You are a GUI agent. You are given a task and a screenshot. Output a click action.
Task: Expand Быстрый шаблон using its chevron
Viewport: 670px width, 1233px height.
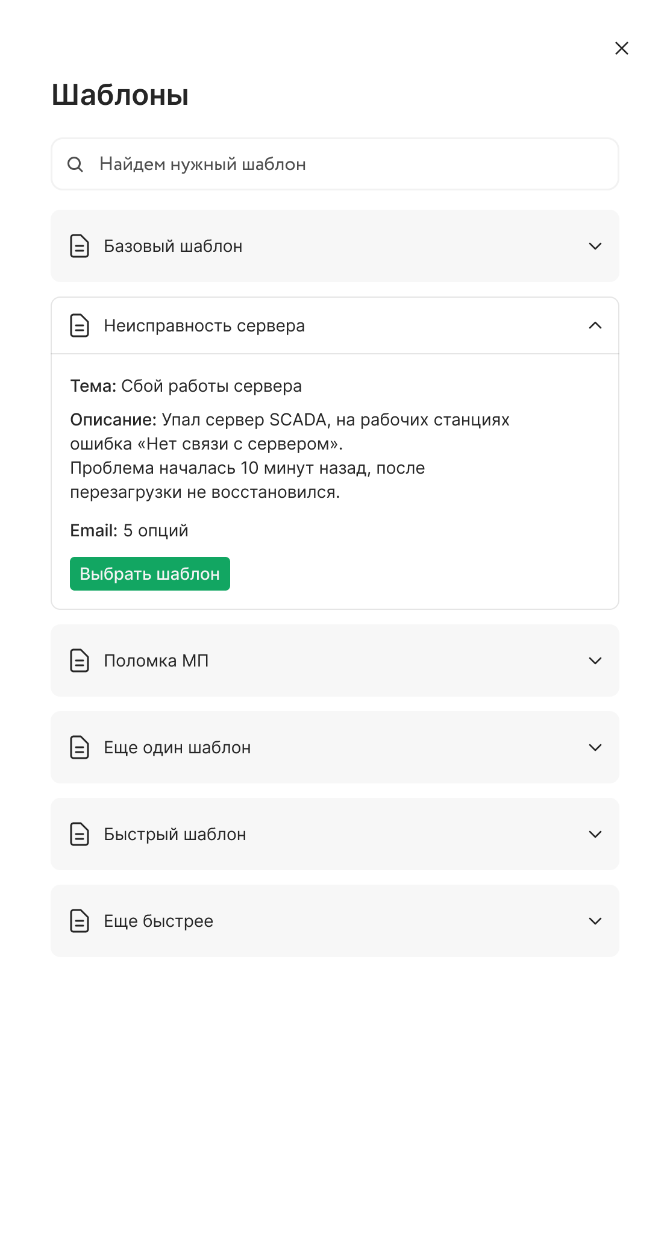(x=595, y=834)
